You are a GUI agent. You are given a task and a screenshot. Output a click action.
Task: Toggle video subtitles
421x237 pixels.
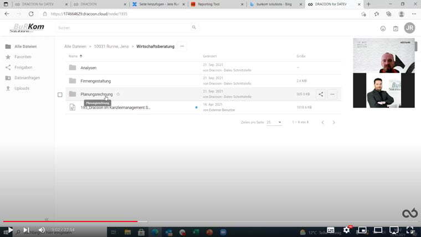[x=331, y=230]
